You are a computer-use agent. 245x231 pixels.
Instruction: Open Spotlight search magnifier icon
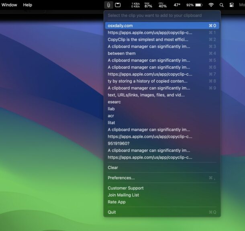[x=222, y=5]
